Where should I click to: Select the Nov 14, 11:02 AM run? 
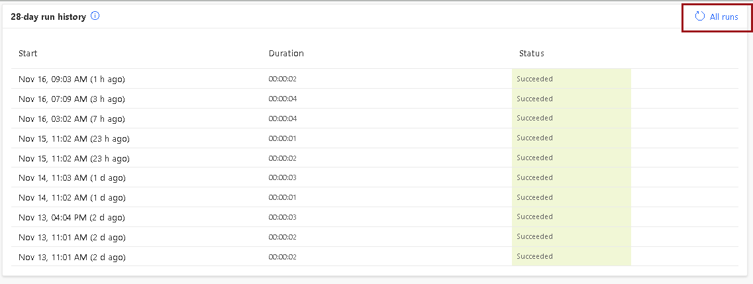[72, 198]
